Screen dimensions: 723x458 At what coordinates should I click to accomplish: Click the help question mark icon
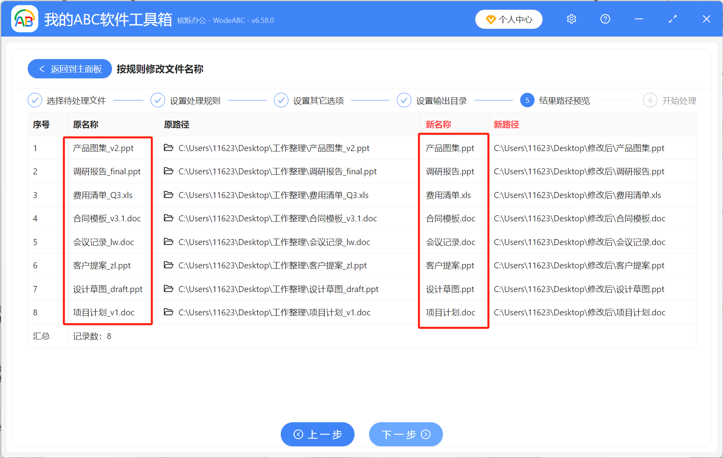tap(605, 19)
